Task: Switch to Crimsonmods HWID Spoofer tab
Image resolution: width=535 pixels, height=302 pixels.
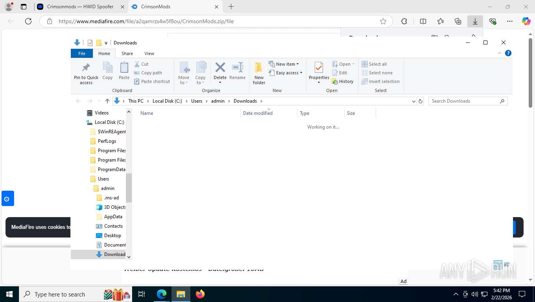Action: coord(80,7)
